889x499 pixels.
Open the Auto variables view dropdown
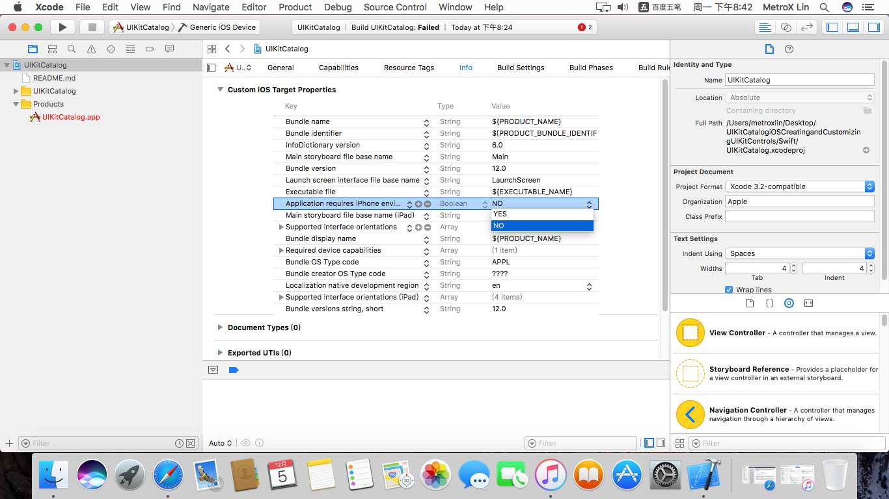pyautogui.click(x=221, y=443)
